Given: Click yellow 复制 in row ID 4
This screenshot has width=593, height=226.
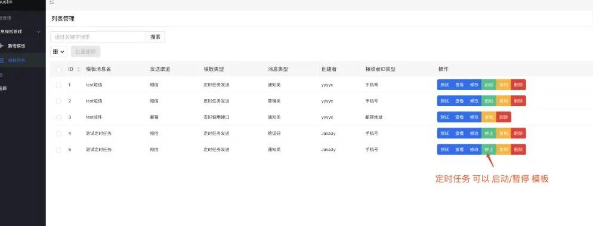Looking at the screenshot, I should tap(504, 134).
